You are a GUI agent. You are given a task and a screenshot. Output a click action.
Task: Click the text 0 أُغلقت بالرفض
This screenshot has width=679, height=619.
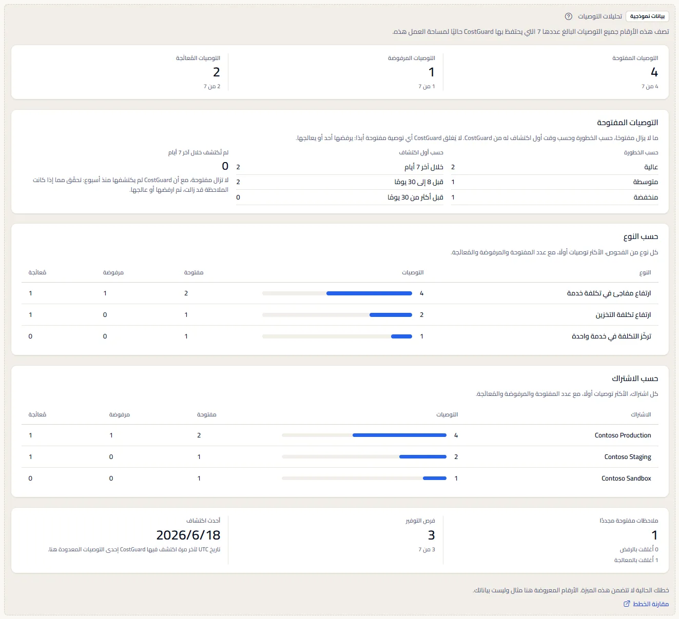639,550
